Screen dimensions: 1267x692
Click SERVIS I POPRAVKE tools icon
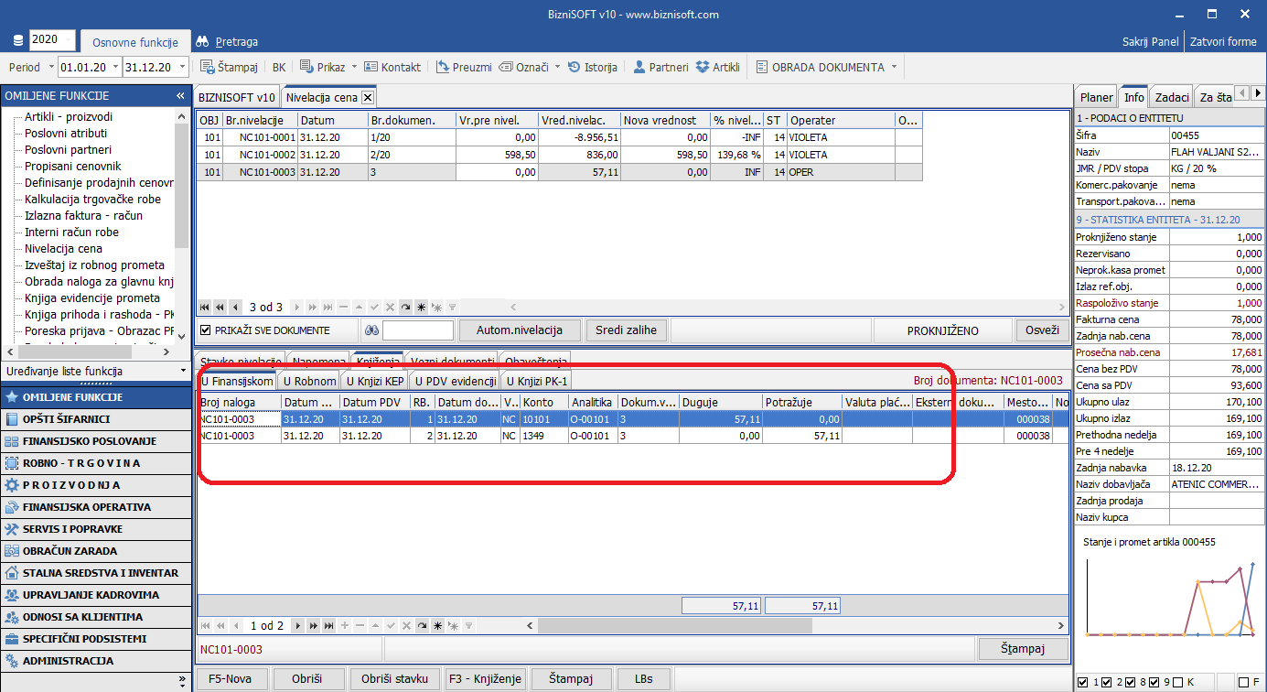(12, 529)
